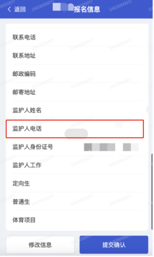This screenshot has width=154, height=257.
Task: Click the blurred guardian ID number value
Action: pyautogui.click(x=111, y=147)
